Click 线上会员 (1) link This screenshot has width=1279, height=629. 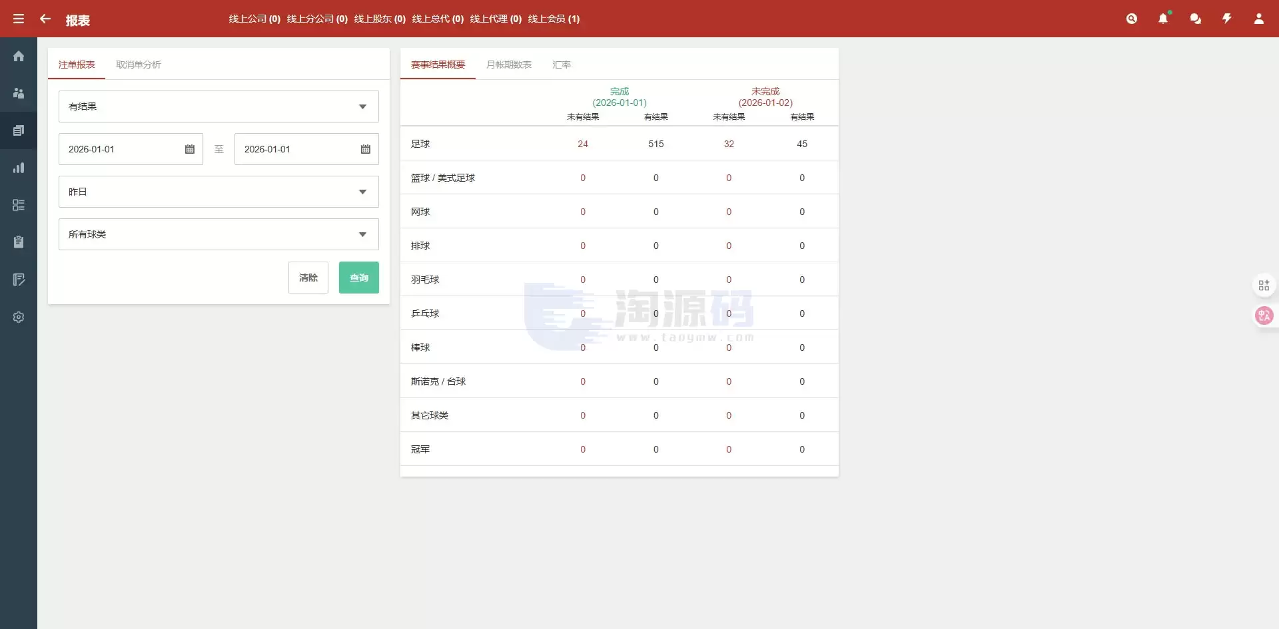tap(554, 19)
